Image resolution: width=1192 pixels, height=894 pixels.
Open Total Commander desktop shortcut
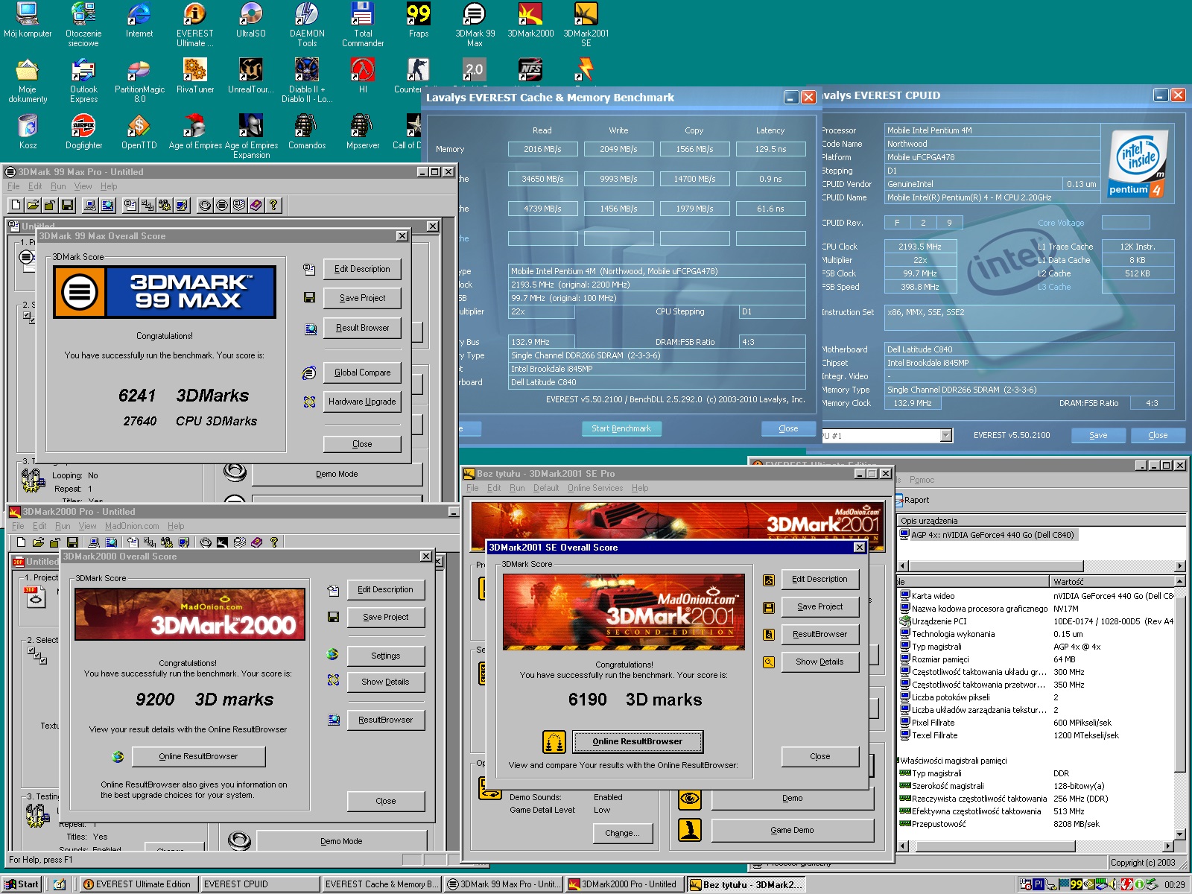click(x=363, y=25)
